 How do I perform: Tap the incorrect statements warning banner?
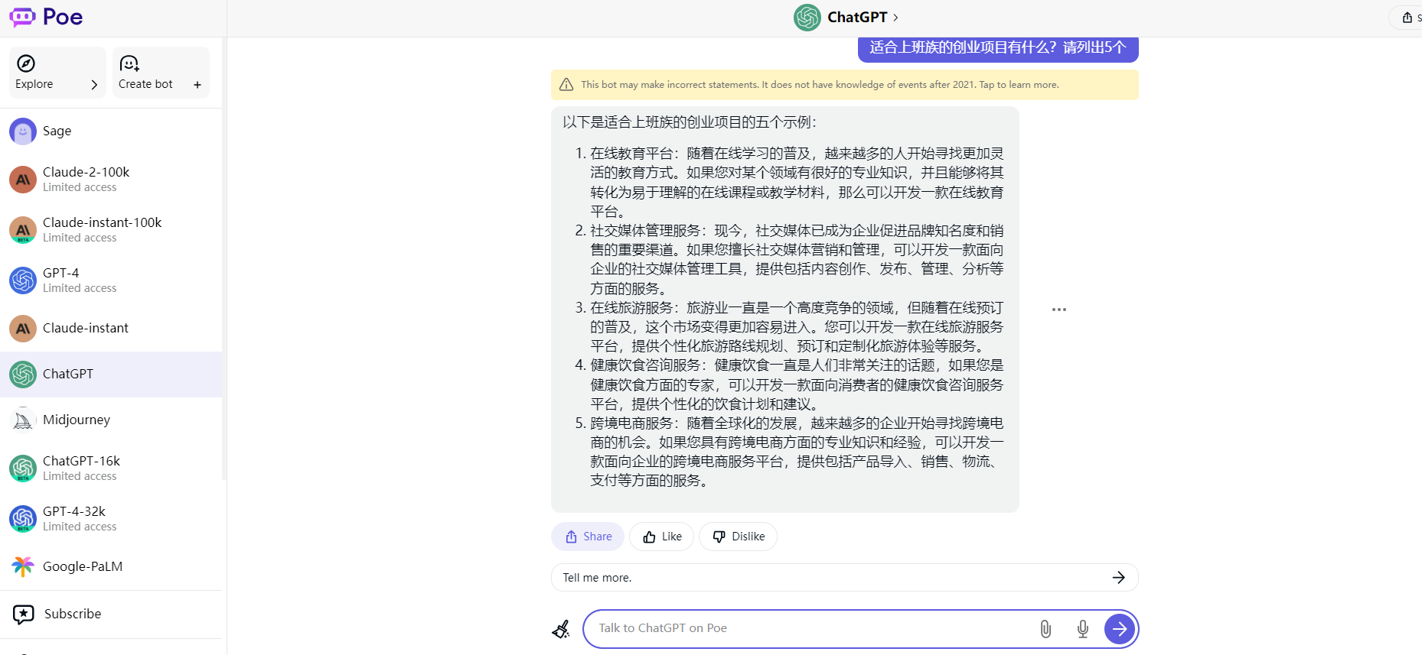tap(845, 85)
